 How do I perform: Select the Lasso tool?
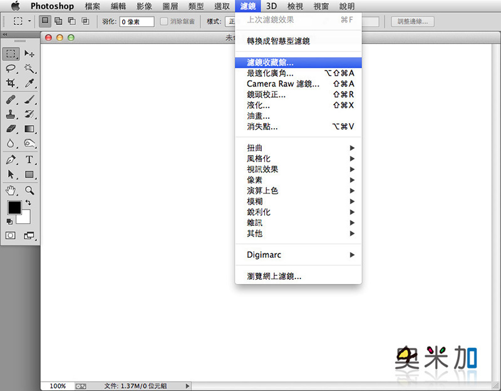(11, 69)
